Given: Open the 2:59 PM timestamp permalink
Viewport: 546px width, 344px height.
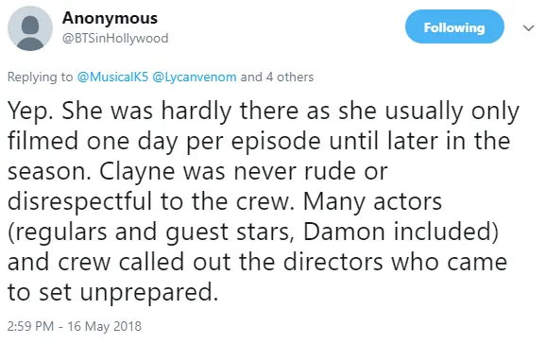Looking at the screenshot, I should 30,326.
